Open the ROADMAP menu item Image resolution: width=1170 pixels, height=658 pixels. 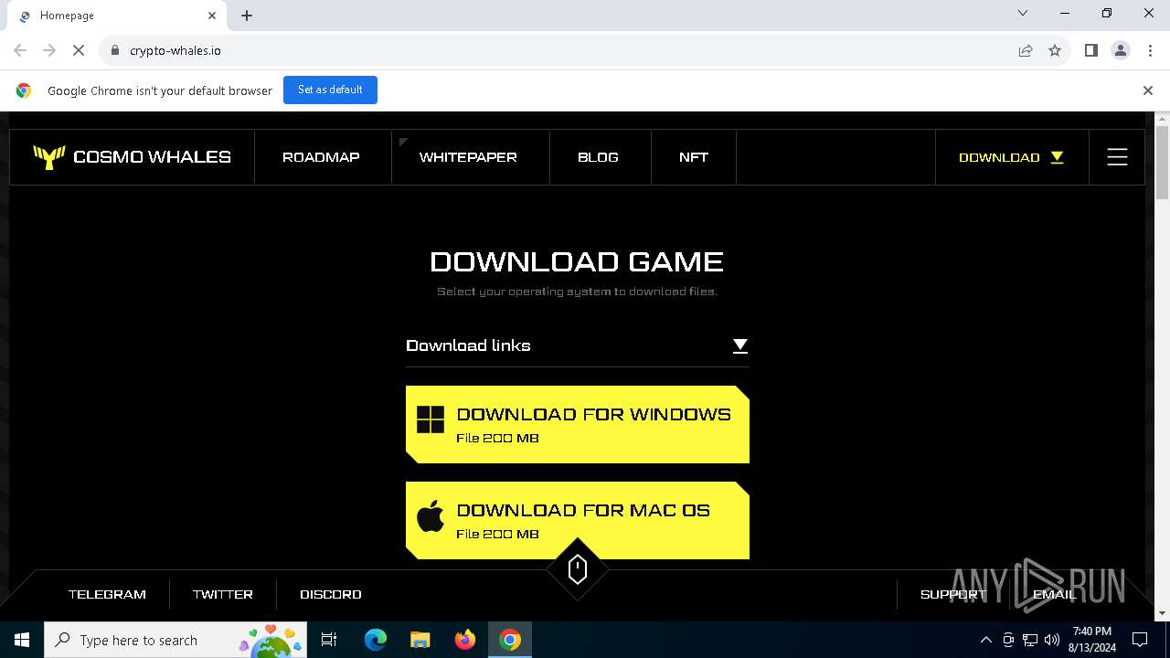[x=321, y=157]
